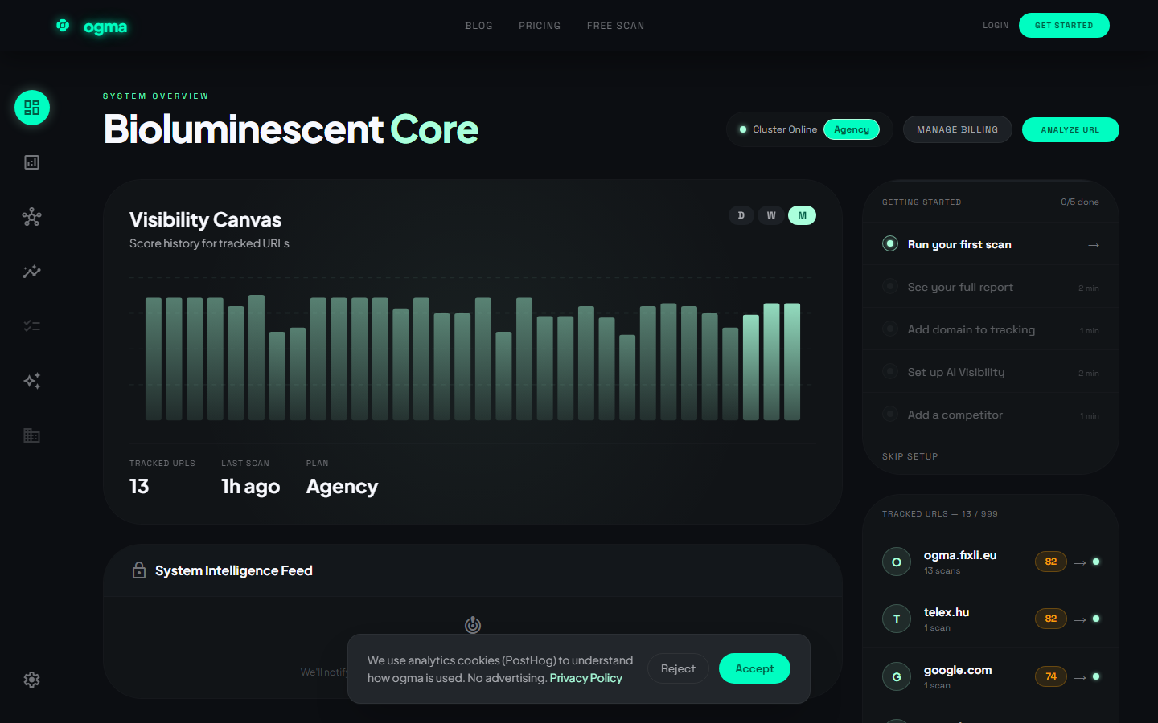
Task: Switch chart range to W (weekly)
Action: coord(771,215)
